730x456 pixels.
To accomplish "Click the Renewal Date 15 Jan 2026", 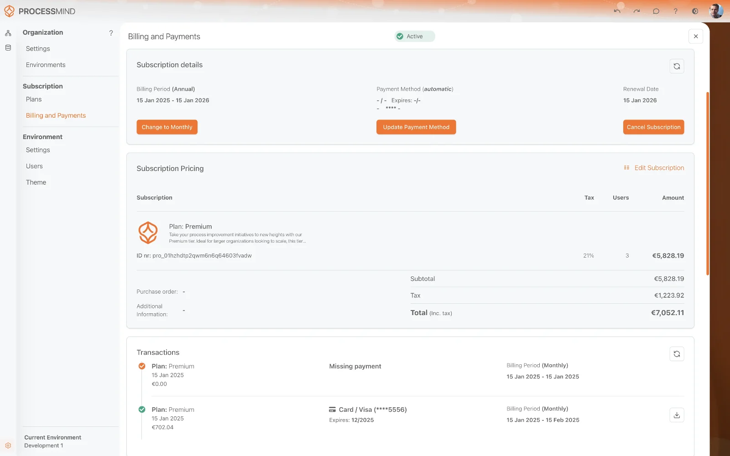I will tap(640, 100).
